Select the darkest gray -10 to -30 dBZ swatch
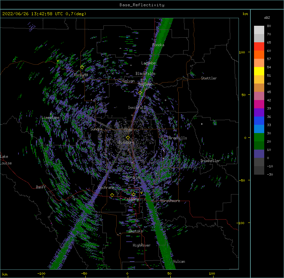 point(259,170)
